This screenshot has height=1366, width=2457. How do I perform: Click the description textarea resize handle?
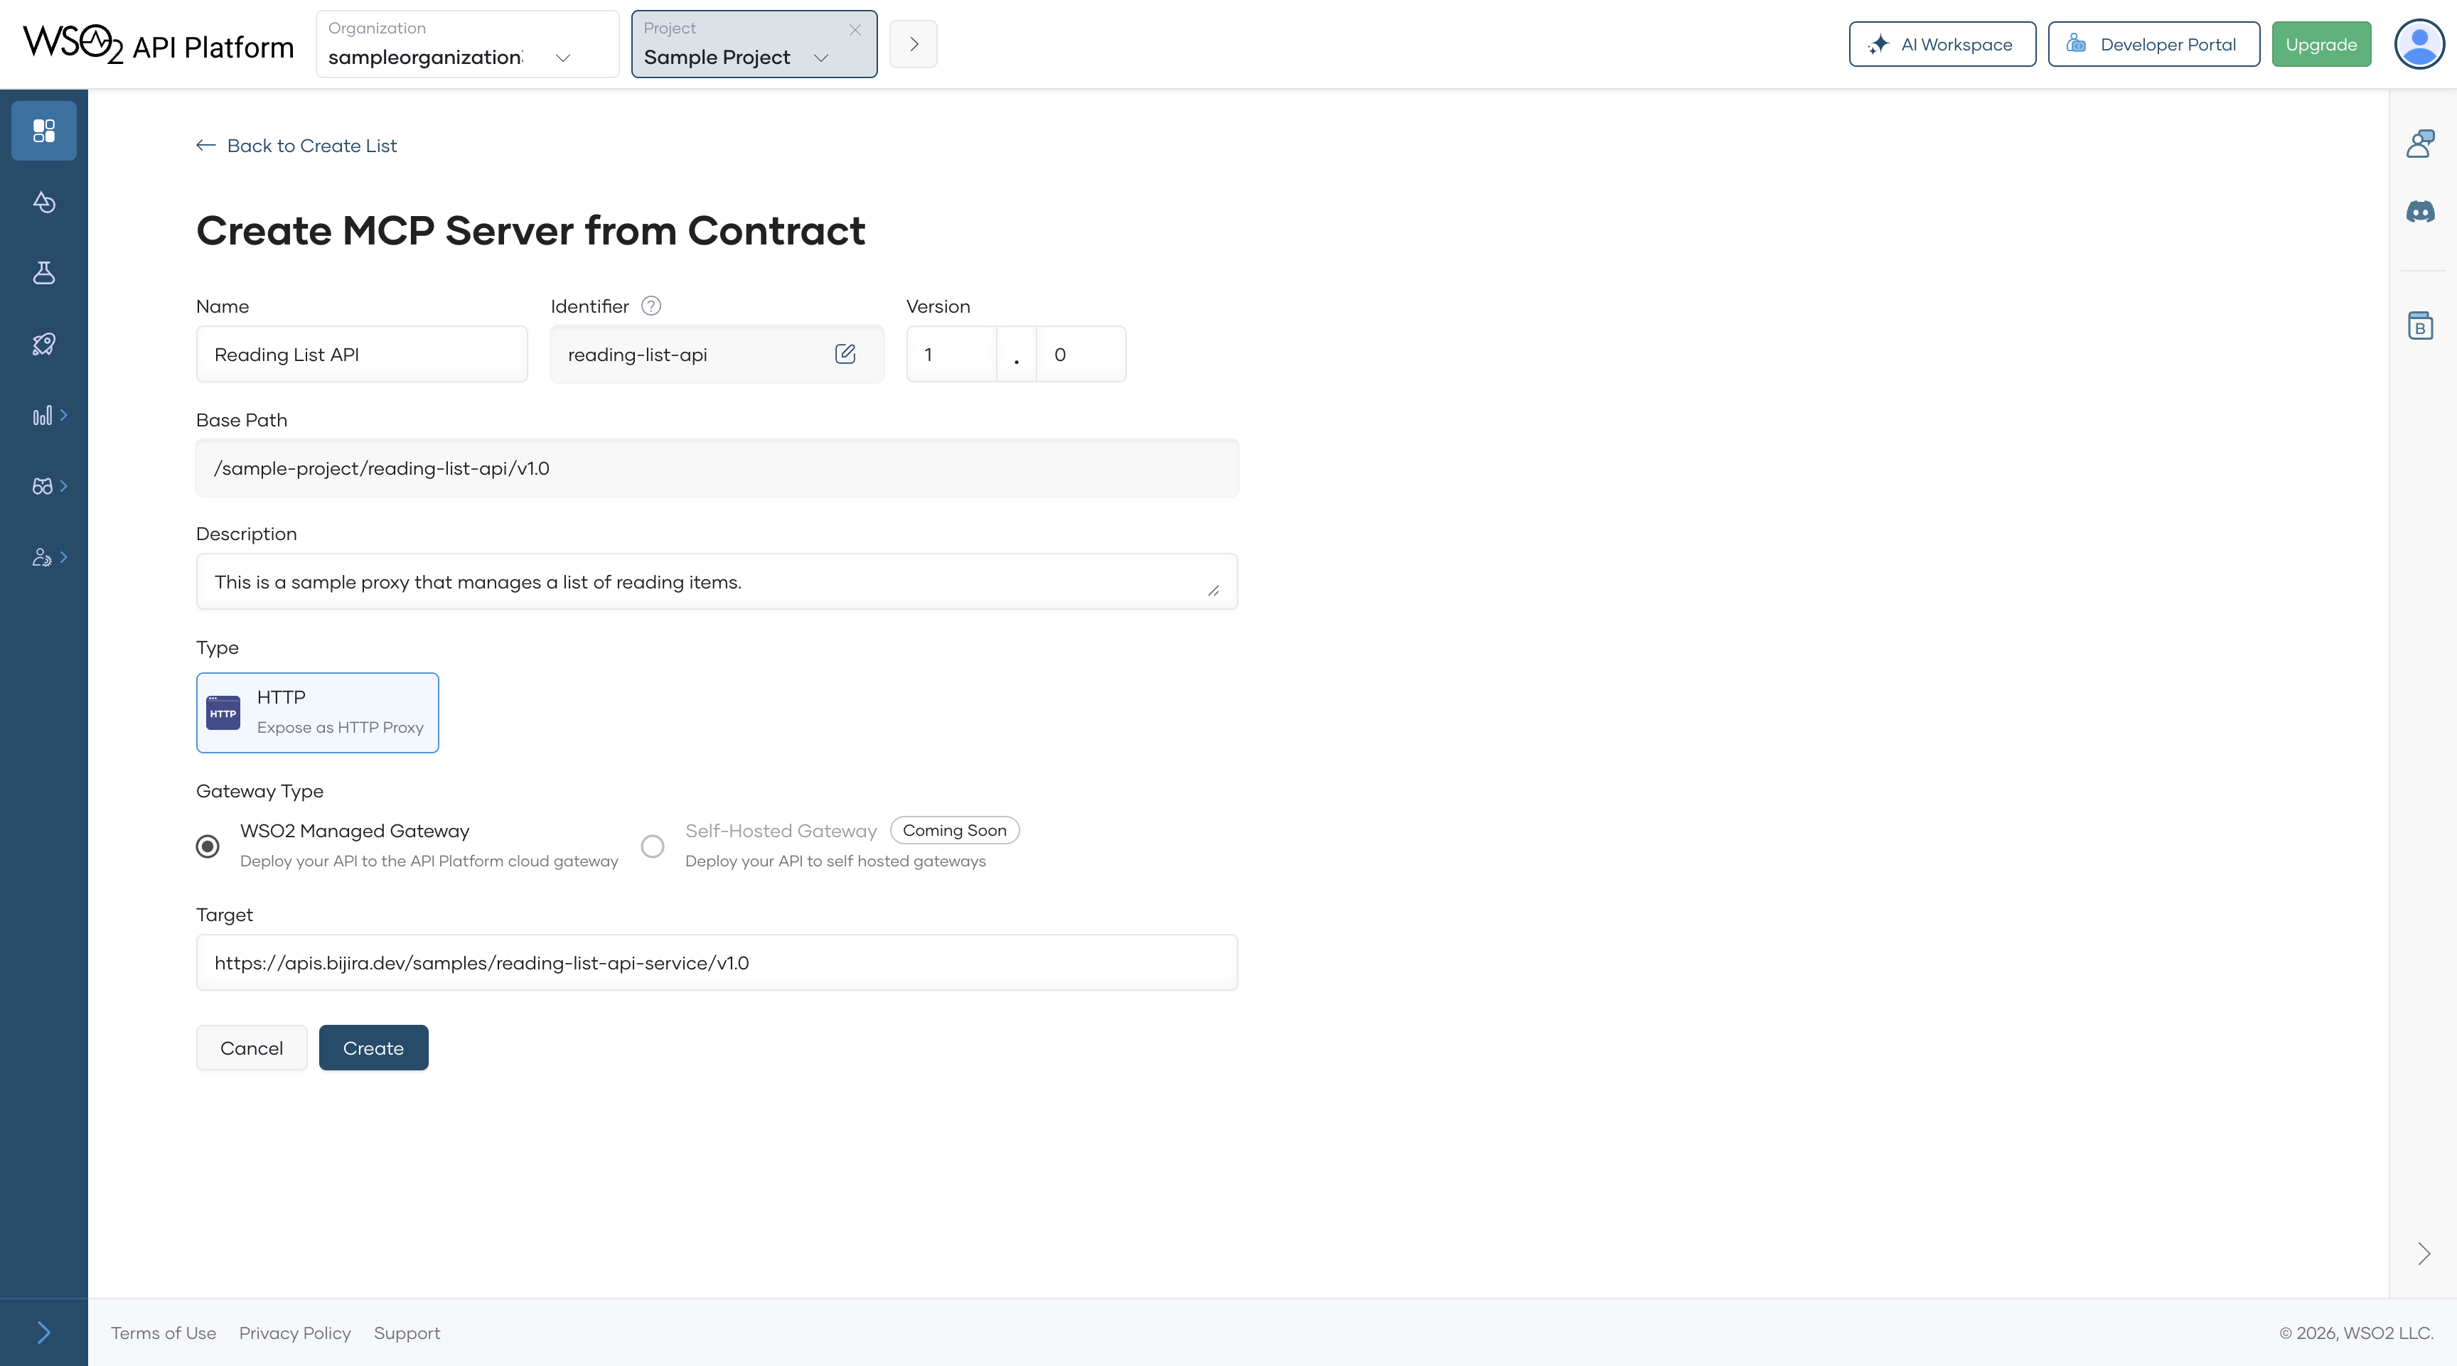click(x=1214, y=591)
